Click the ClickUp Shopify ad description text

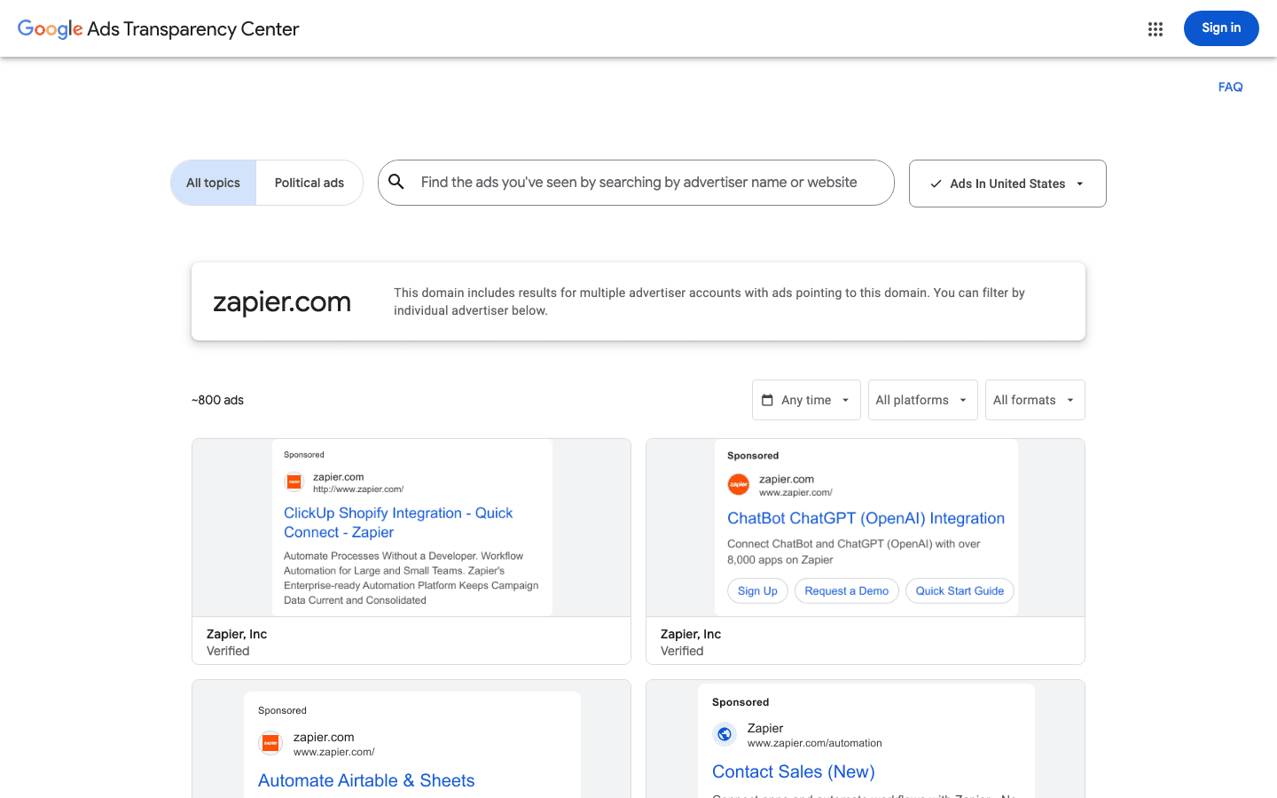click(x=411, y=578)
